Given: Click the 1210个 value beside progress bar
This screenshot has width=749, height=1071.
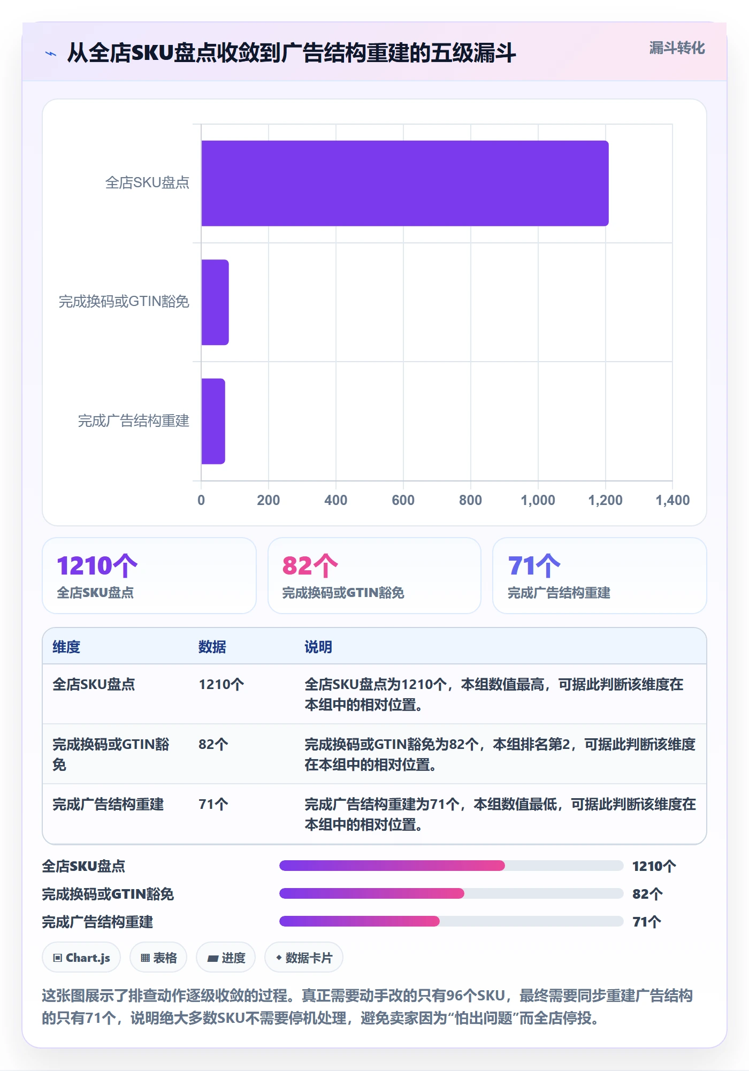Looking at the screenshot, I should [x=654, y=866].
